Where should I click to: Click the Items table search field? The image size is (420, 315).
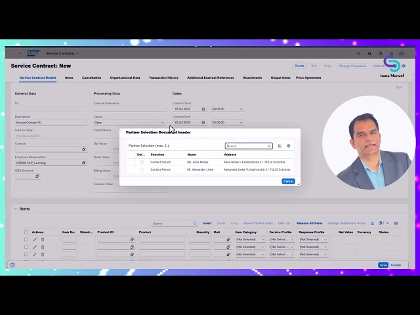click(x=175, y=223)
